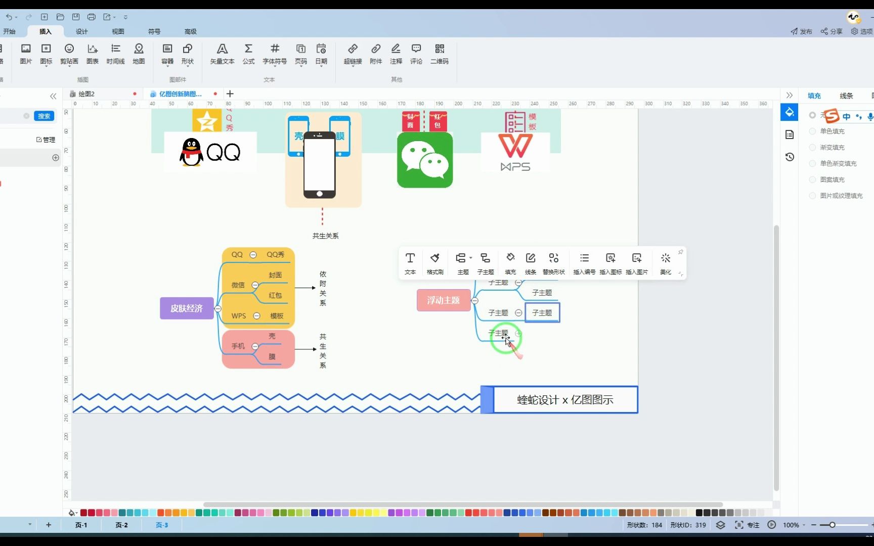Click 文本 in the floating toolbar
The image size is (874, 546).
pos(410,263)
